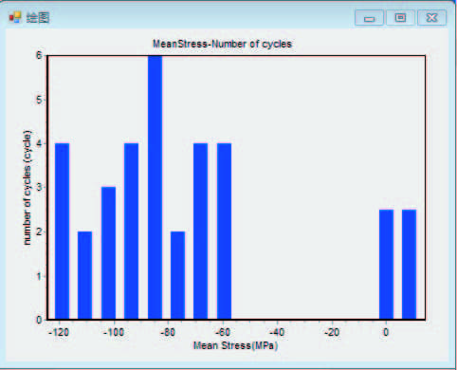Minimize the 绘图 window
Image resolution: width=457 pixels, height=370 pixels.
369,18
